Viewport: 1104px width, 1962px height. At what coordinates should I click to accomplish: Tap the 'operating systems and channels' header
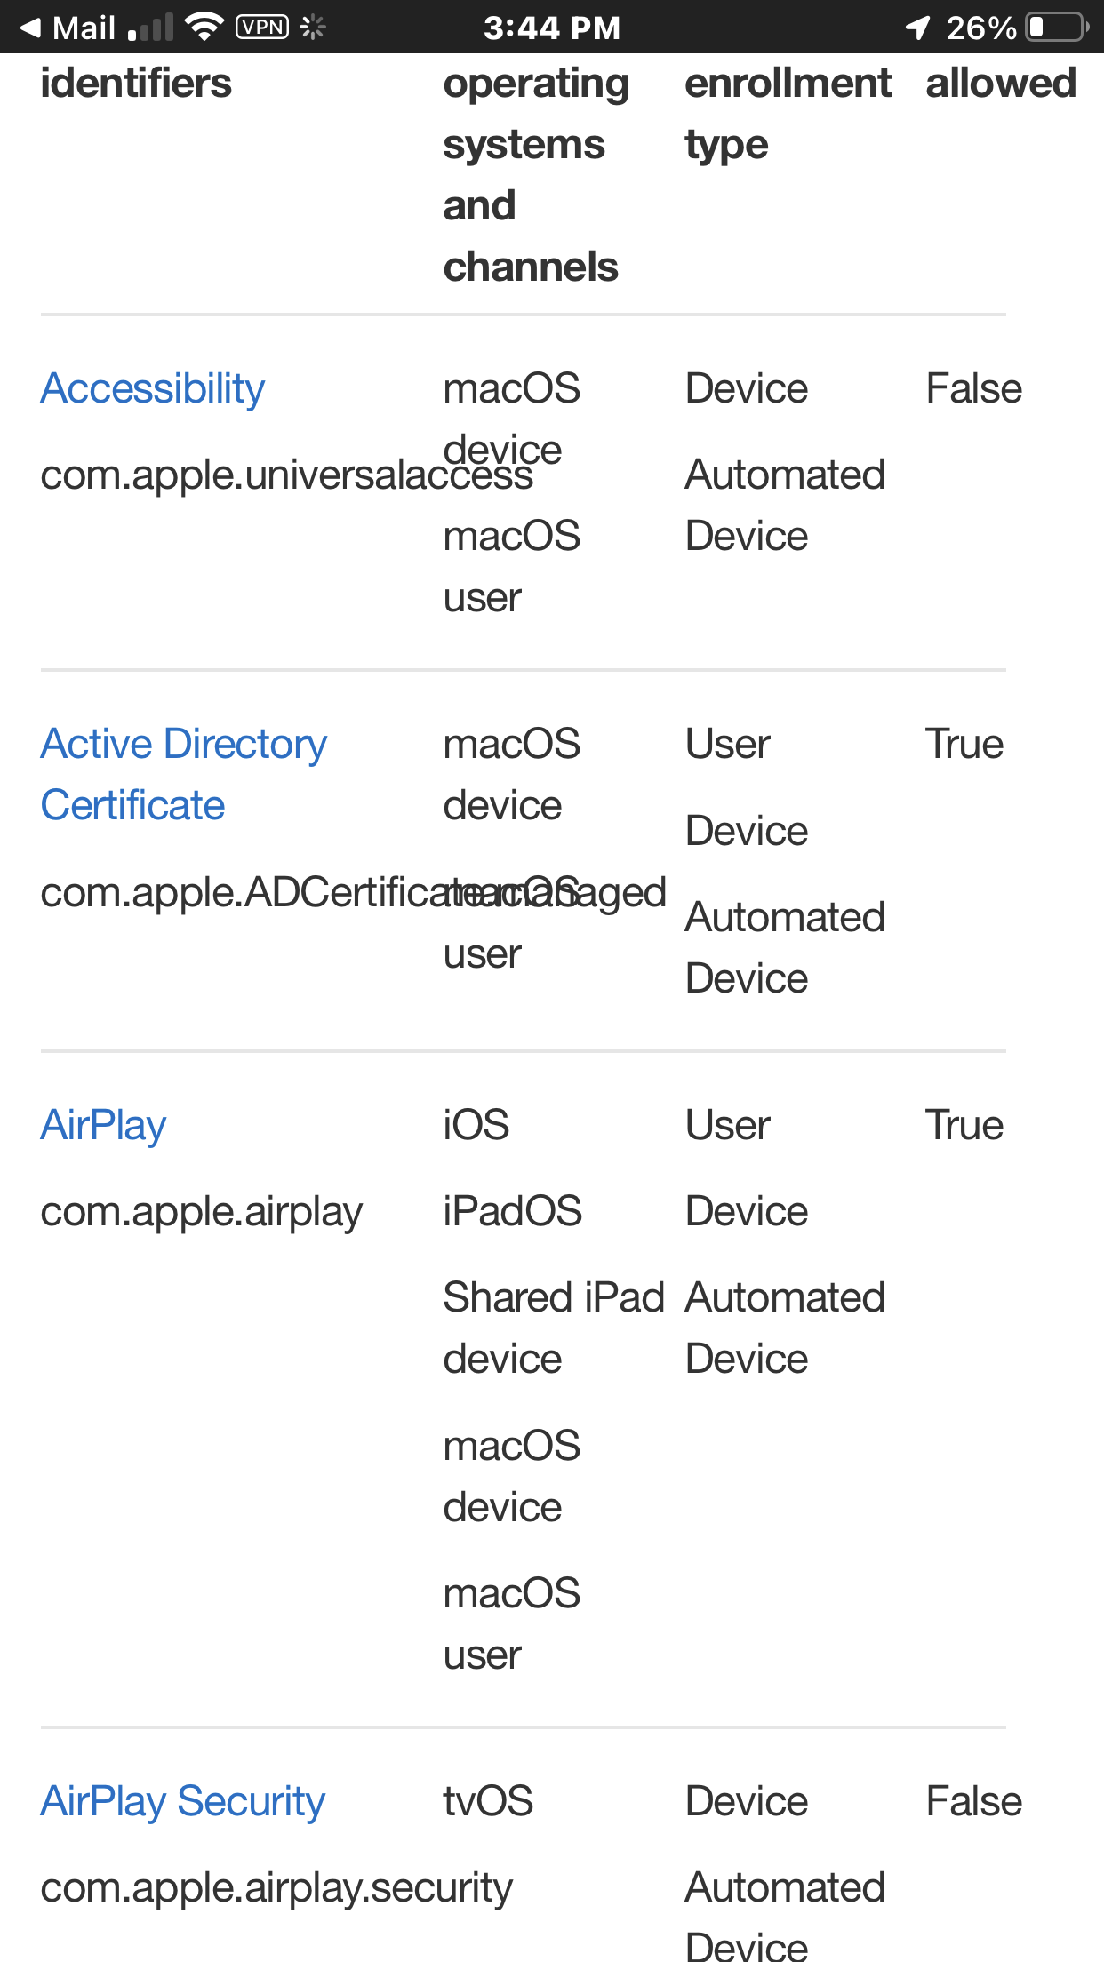tap(537, 175)
